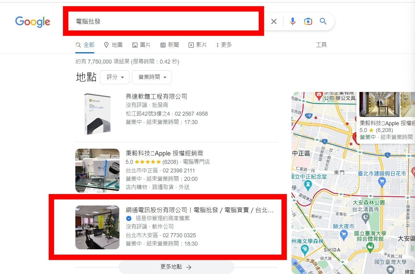The image size is (415, 274).
Task: Open 網通電訊股份有限公司 listing title
Action: [x=200, y=210]
